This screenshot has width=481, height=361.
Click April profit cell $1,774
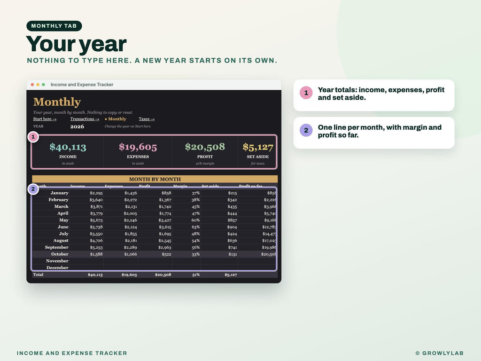tap(165, 213)
